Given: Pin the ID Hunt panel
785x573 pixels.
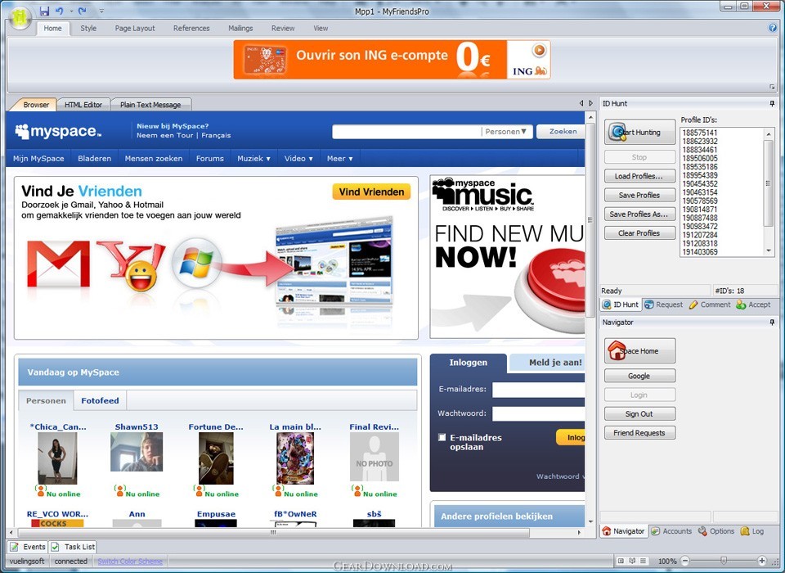Looking at the screenshot, I should coord(772,103).
